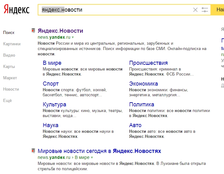Click snippet text 'Новости России и мира'
This screenshot has height=174, width=224.
click(61, 43)
